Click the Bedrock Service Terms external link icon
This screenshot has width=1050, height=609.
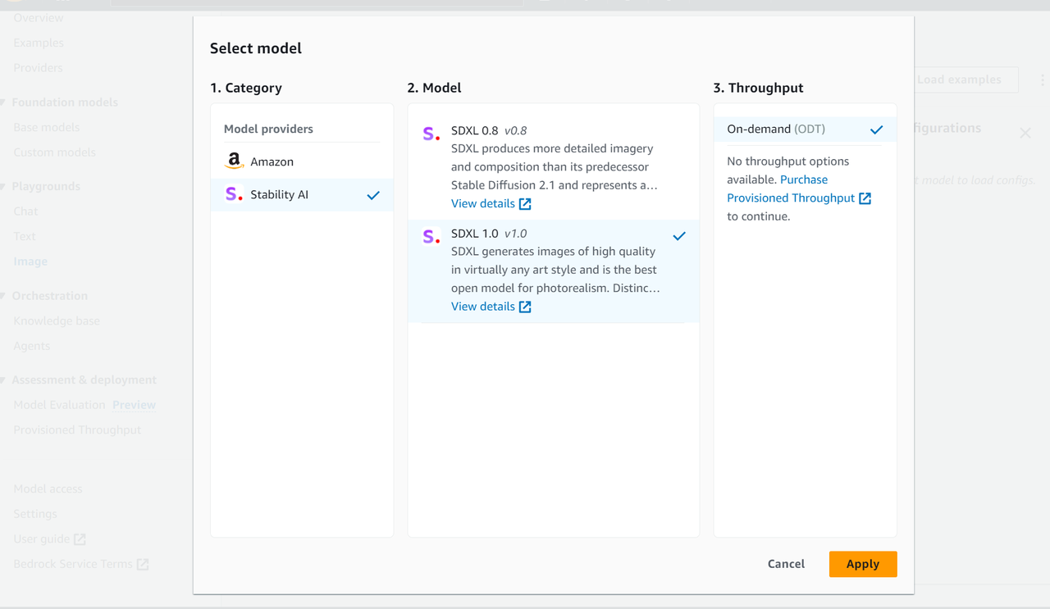pos(143,565)
